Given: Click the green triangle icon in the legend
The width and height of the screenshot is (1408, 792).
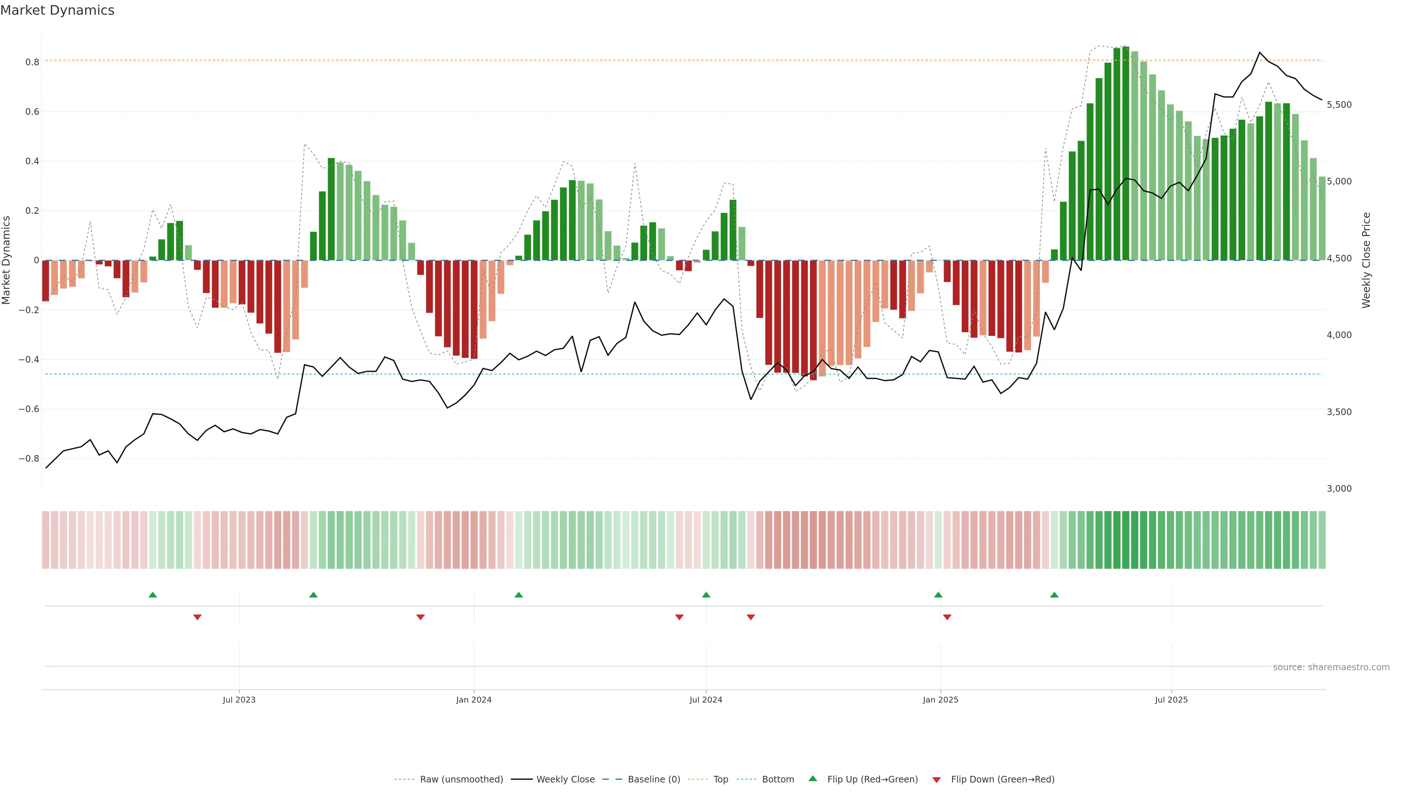Looking at the screenshot, I should coord(813,778).
